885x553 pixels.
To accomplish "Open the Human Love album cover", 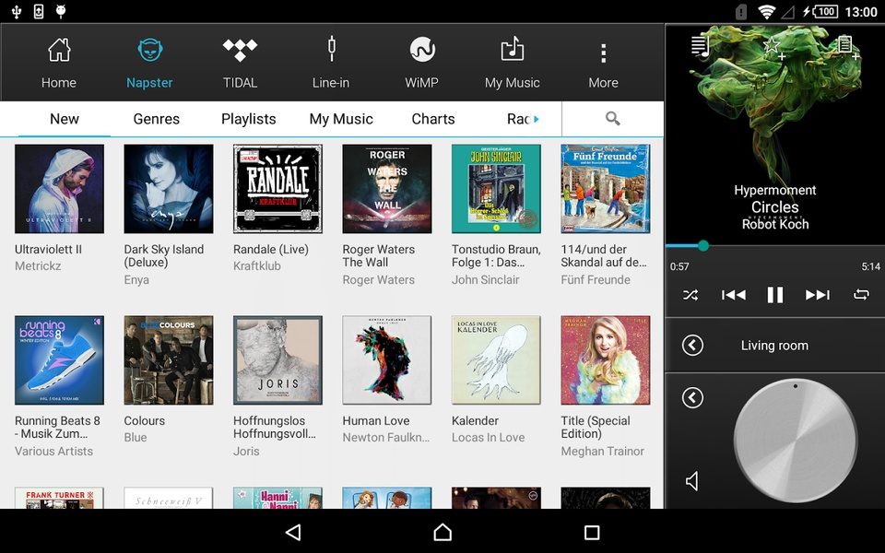I will [387, 360].
